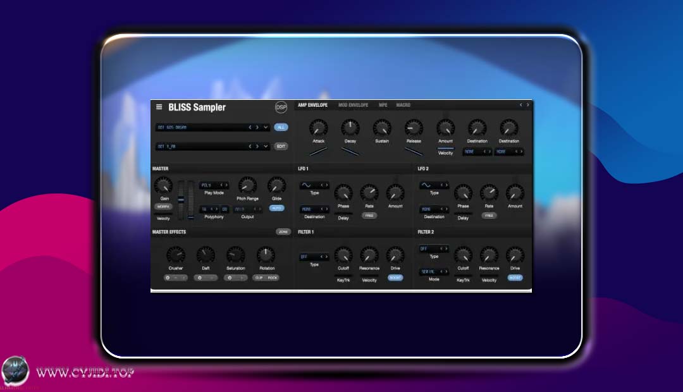Click the previous arrow on the second preset bar
This screenshot has width=683, height=392.
(x=250, y=146)
